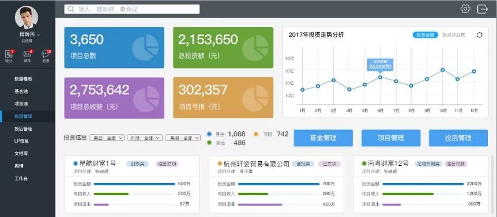The width and height of the screenshot is (497, 217).
Task: Click the pie icon on 项目总收益 card
Action: [x=146, y=98]
